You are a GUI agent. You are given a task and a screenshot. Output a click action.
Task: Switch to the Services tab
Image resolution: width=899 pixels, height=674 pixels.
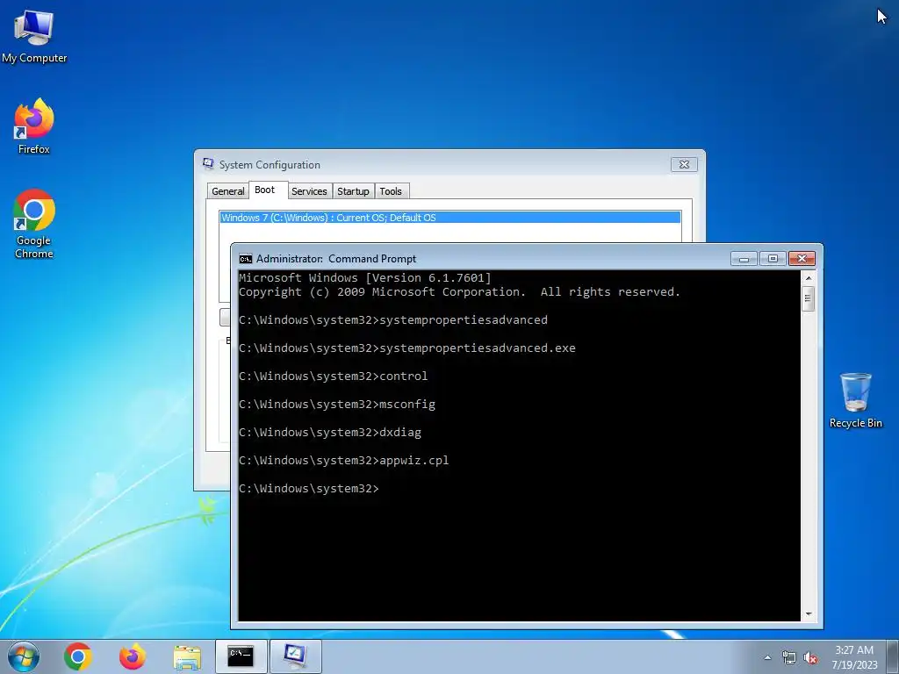[x=309, y=191]
